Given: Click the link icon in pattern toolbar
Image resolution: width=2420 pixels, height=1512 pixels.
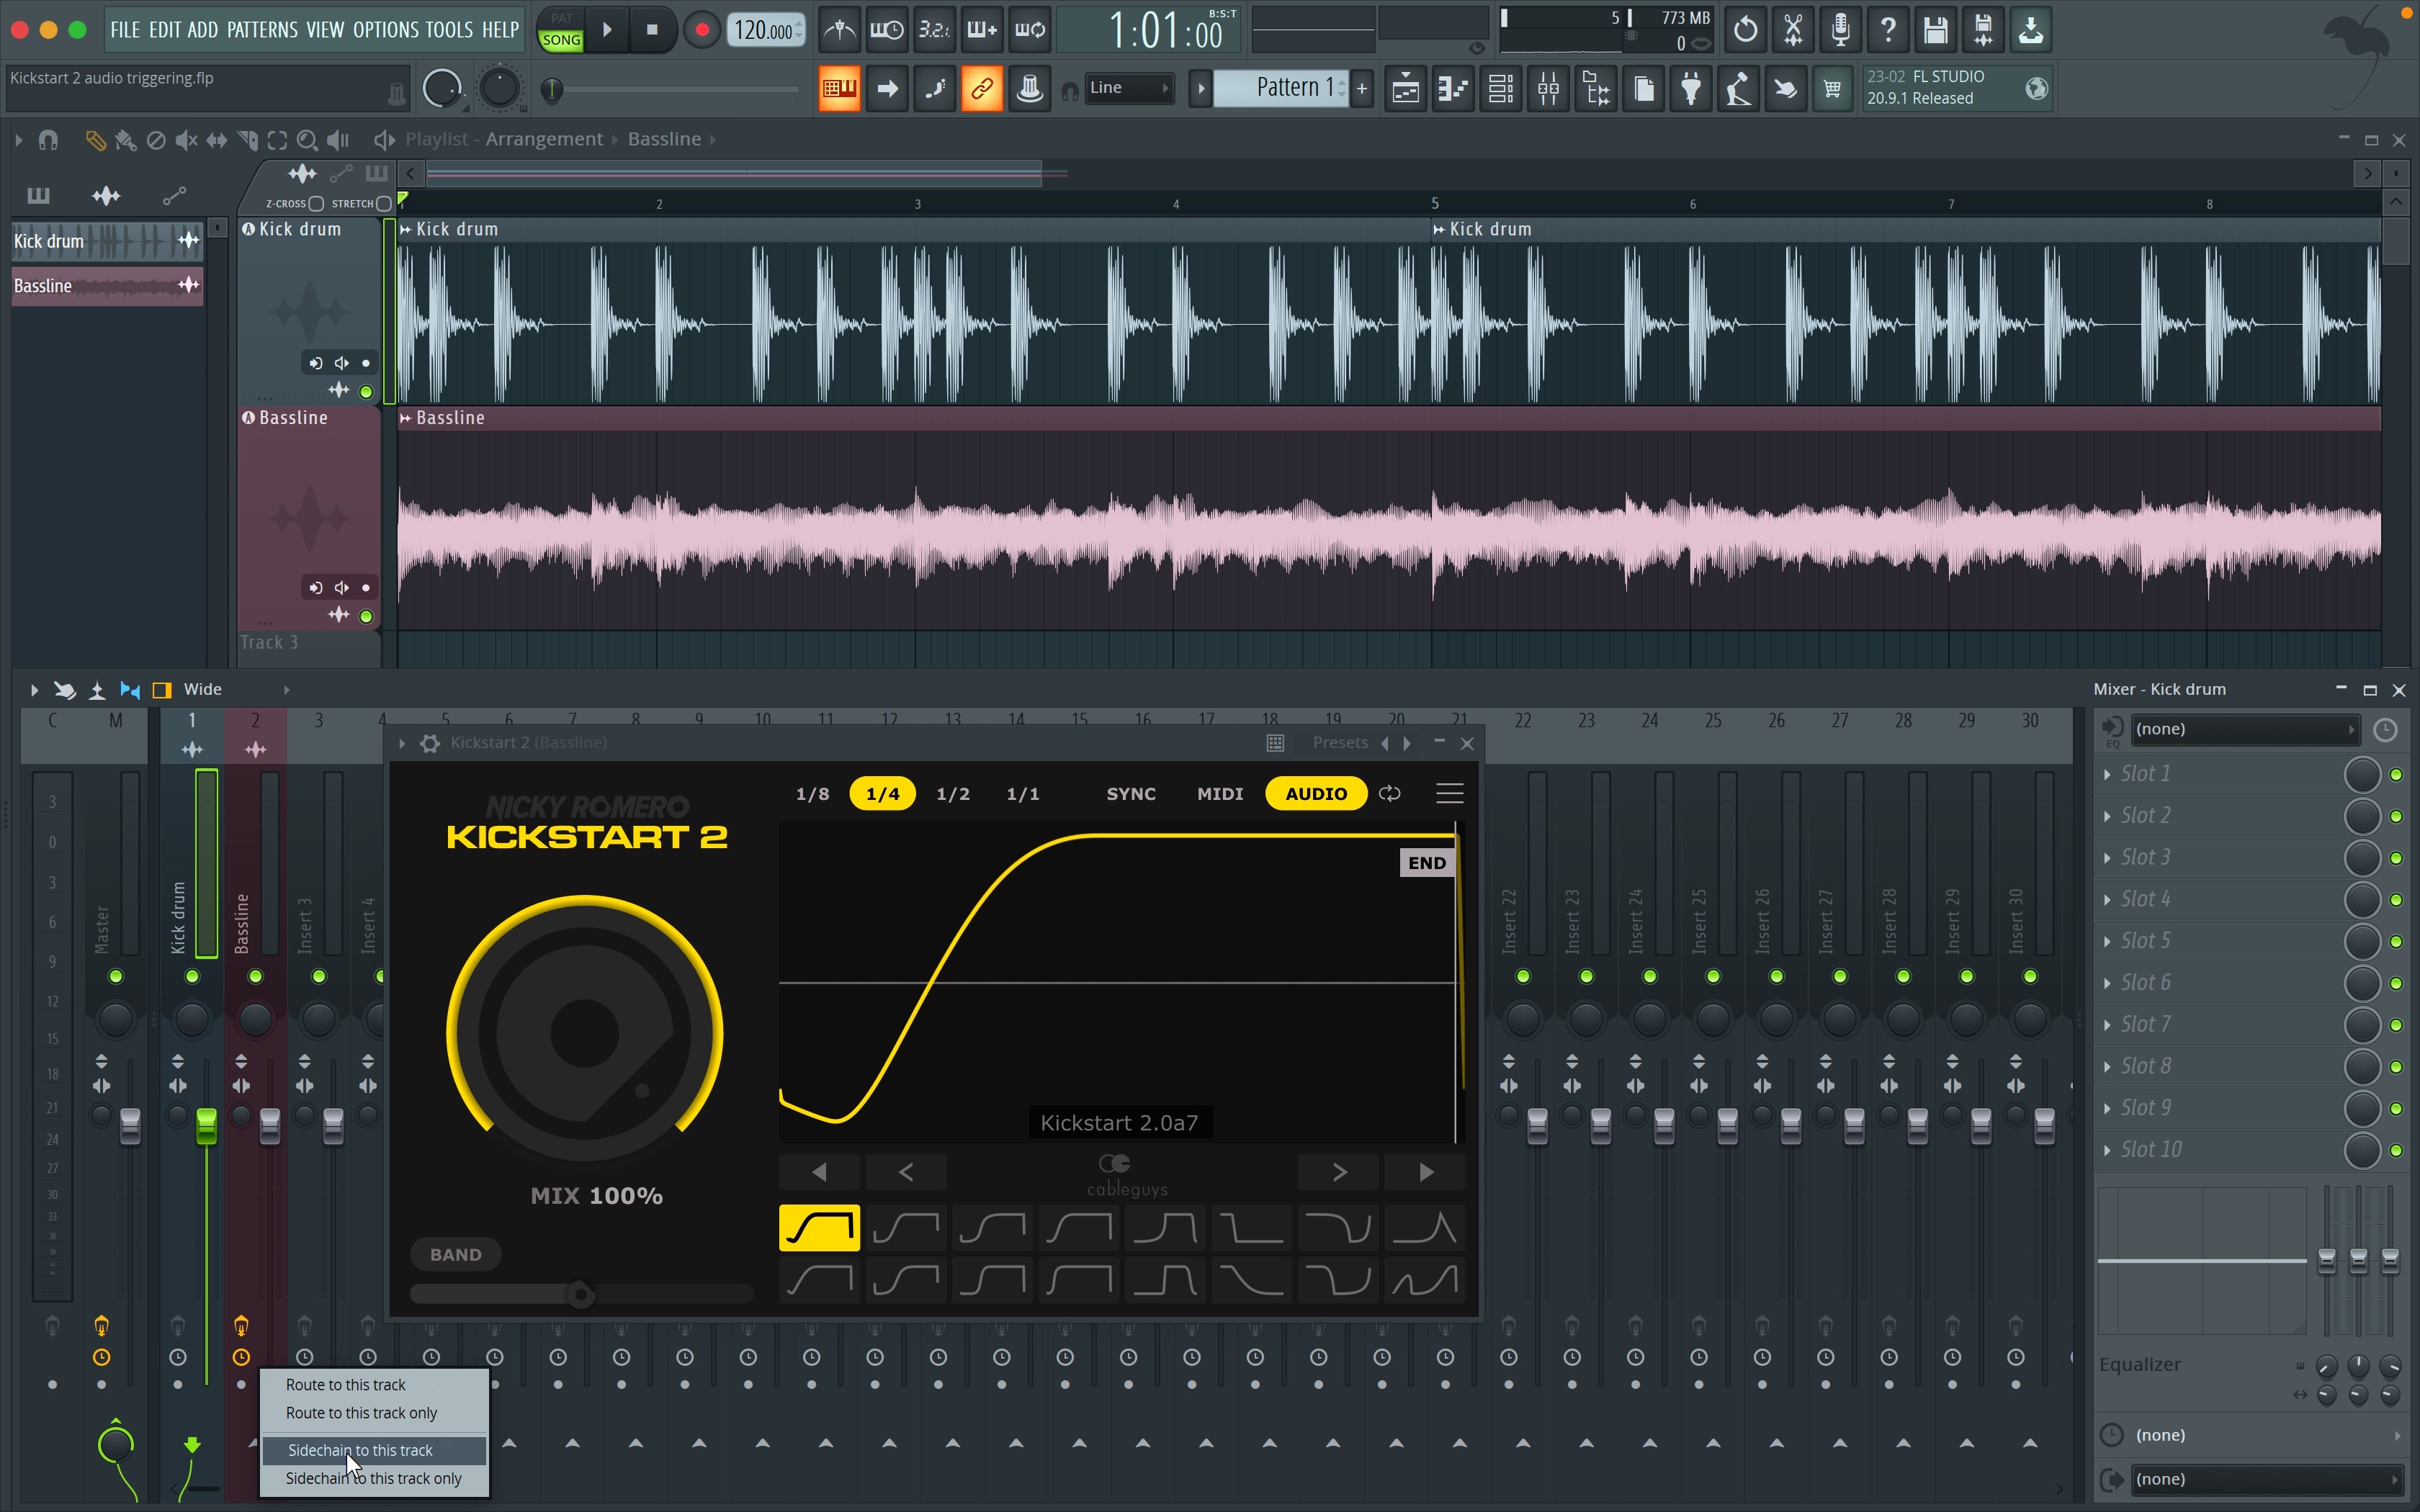Looking at the screenshot, I should 982,89.
